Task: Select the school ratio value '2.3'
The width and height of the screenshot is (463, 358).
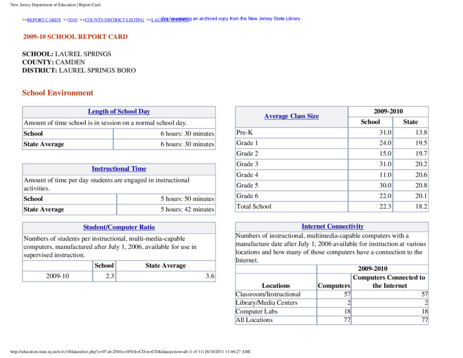Action: click(x=110, y=276)
